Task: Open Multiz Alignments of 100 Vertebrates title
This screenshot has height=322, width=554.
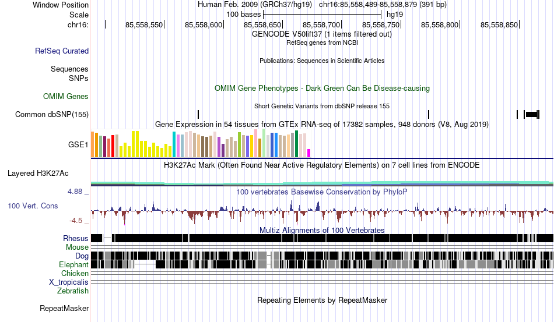Action: click(x=322, y=231)
